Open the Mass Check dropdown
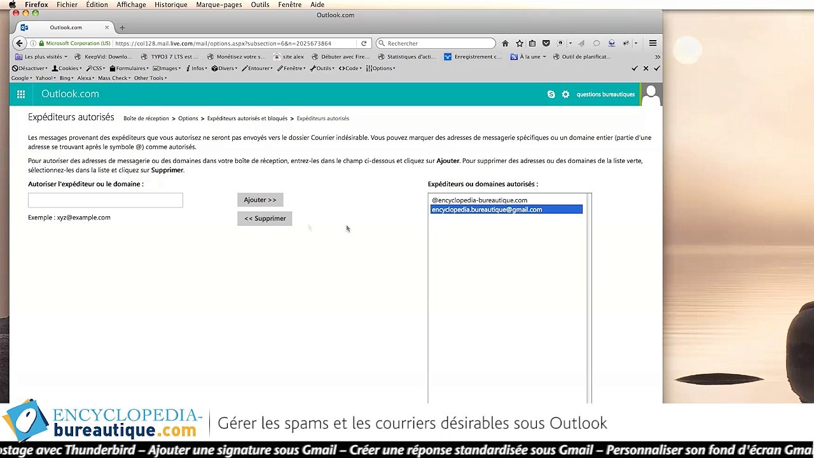Screen dimensions: 814x458 114,78
